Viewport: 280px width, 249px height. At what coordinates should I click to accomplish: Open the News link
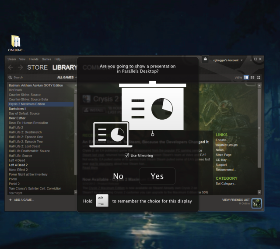point(220,150)
